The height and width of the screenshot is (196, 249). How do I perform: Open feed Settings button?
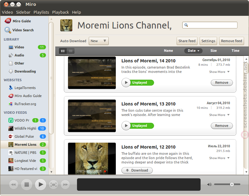click(208, 41)
